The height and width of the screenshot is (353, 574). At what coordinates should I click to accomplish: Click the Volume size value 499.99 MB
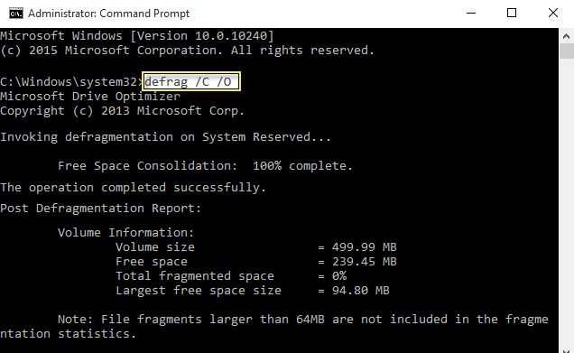point(365,247)
